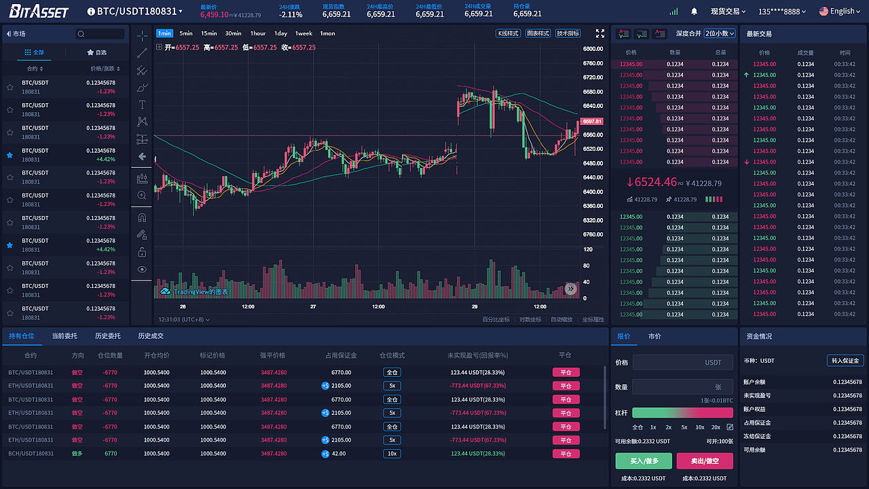869x489 pixels.
Task: Switch order book to show sells only
Action: [659, 33]
